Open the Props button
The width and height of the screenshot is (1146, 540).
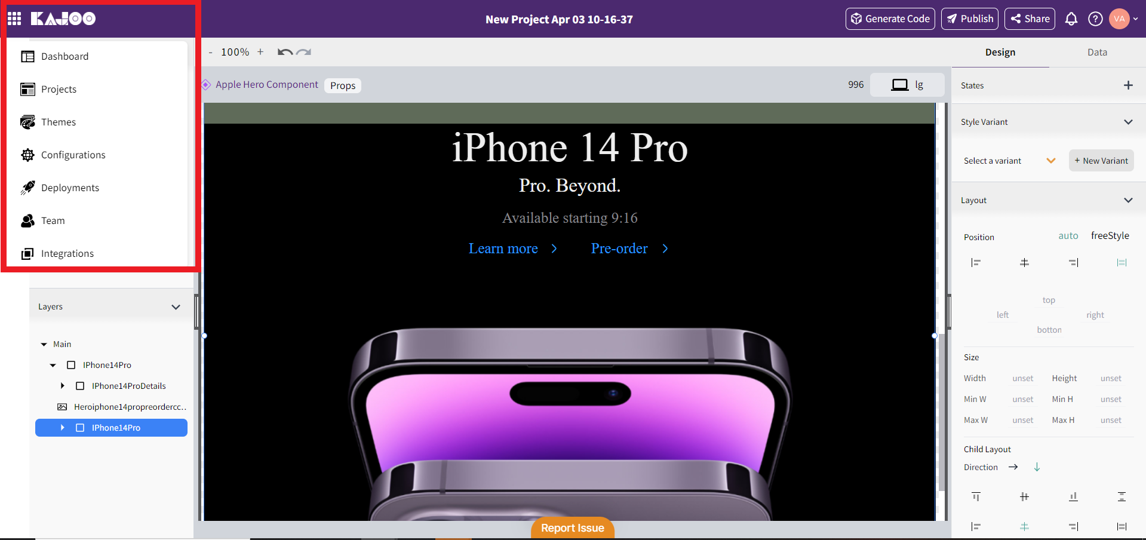[343, 85]
